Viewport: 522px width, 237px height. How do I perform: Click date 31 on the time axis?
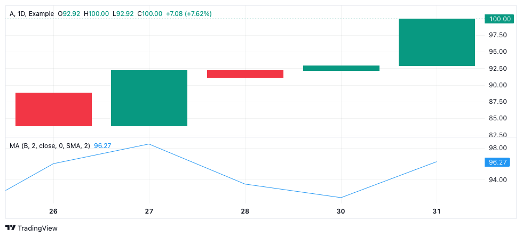[437, 211]
